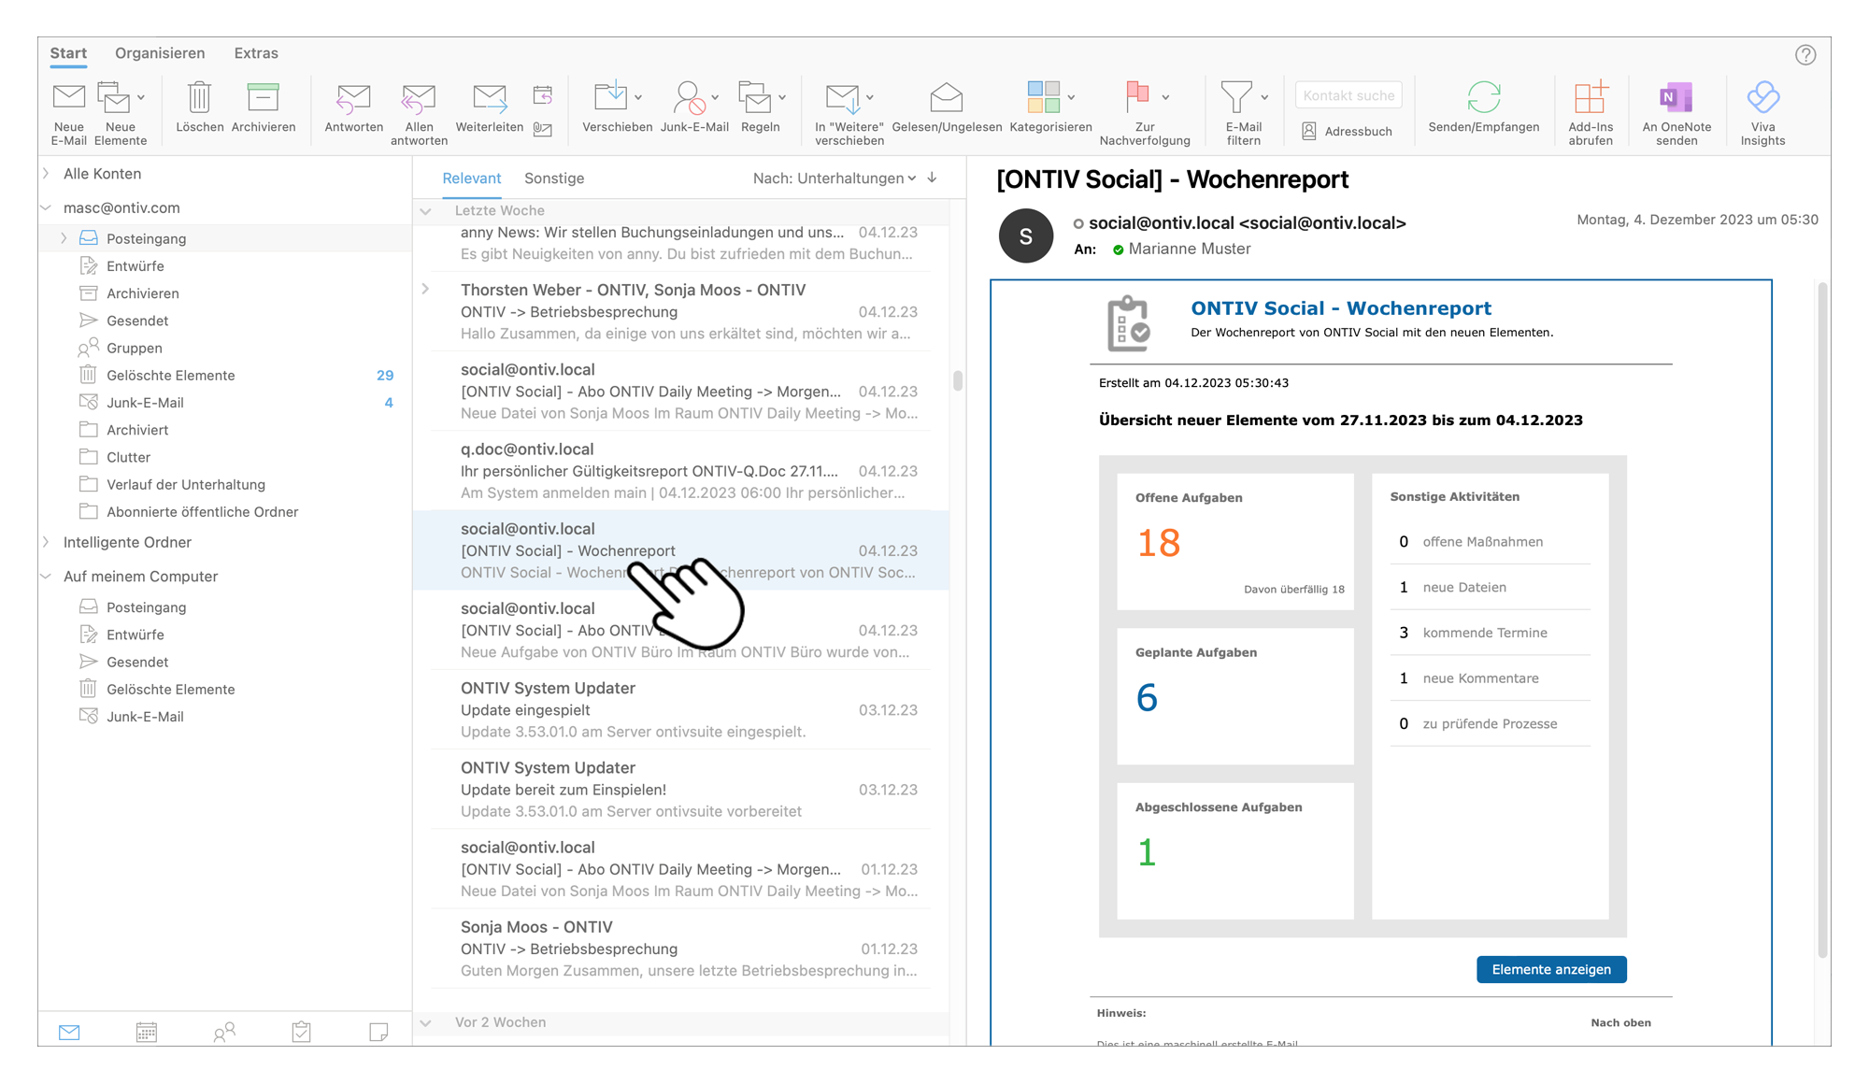Open the Nach: Unterhaltungen sort dropdown

pyautogui.click(x=835, y=178)
